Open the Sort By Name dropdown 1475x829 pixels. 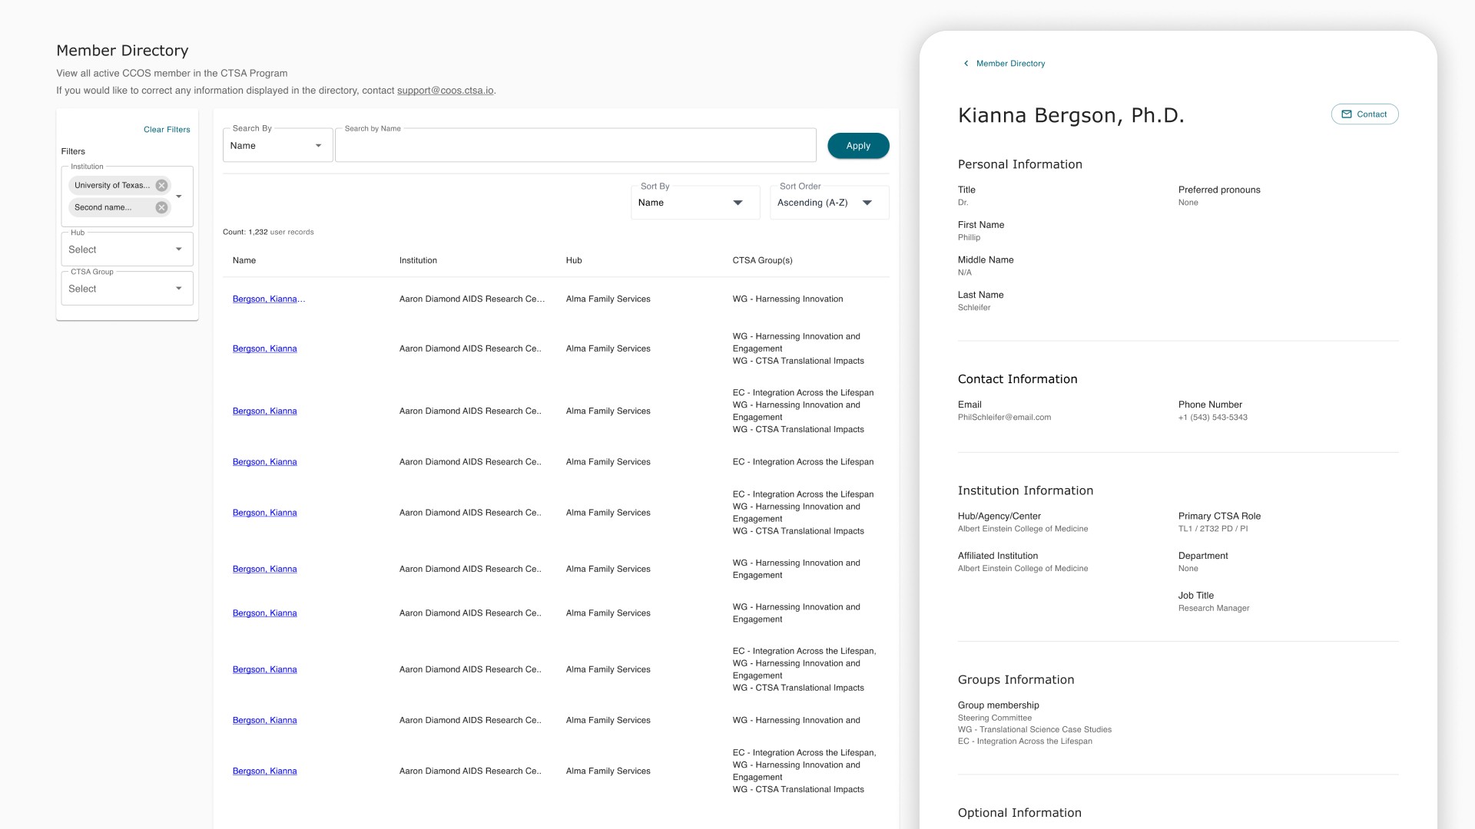[x=694, y=203]
